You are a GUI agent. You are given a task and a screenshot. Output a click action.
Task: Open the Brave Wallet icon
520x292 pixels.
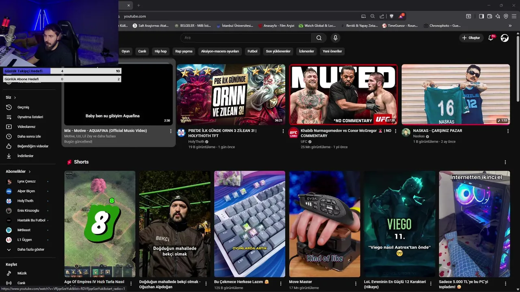pos(490,16)
